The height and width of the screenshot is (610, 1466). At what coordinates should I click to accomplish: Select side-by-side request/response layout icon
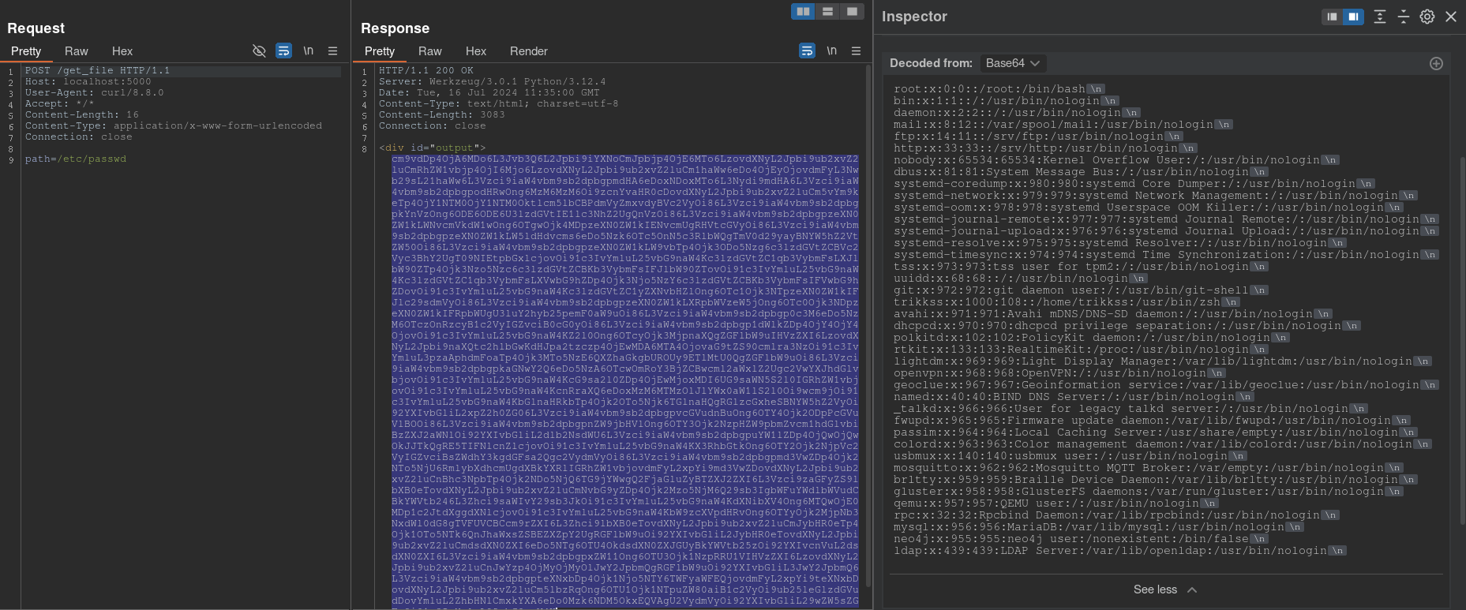point(803,11)
